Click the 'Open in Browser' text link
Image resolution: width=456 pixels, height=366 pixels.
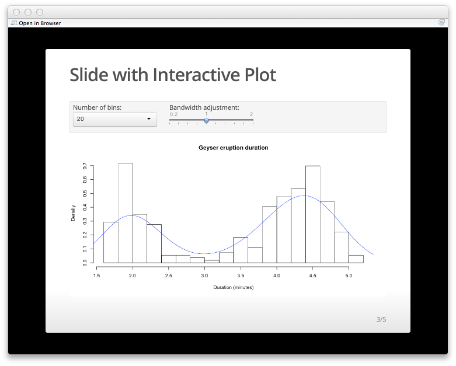click(x=40, y=23)
